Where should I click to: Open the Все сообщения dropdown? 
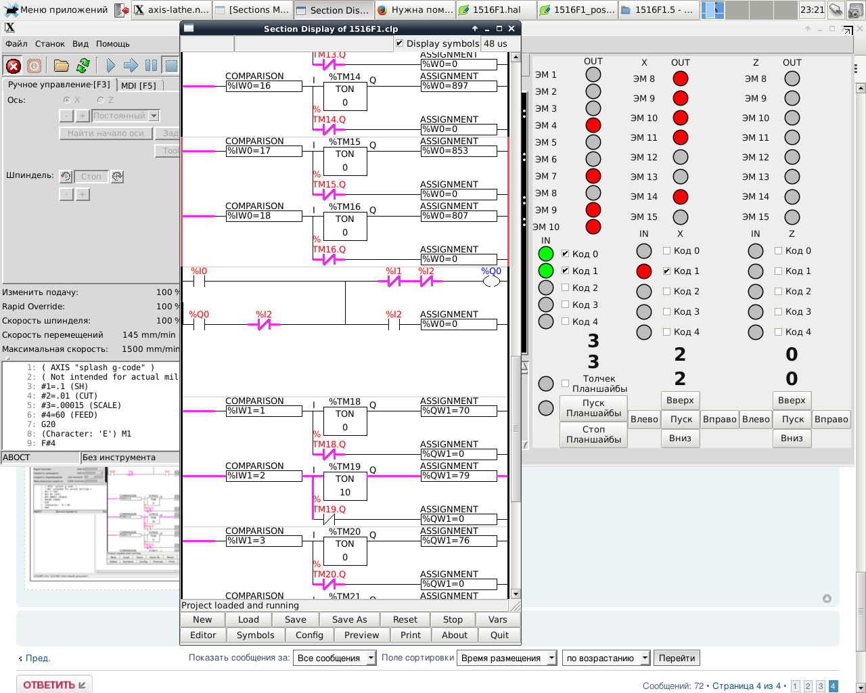coord(334,658)
